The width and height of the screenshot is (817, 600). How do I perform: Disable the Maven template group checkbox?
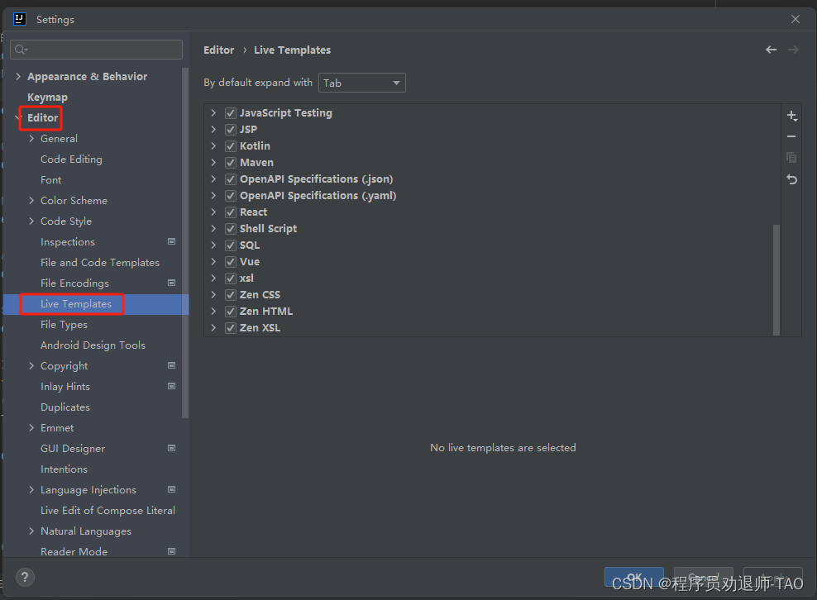coord(231,163)
